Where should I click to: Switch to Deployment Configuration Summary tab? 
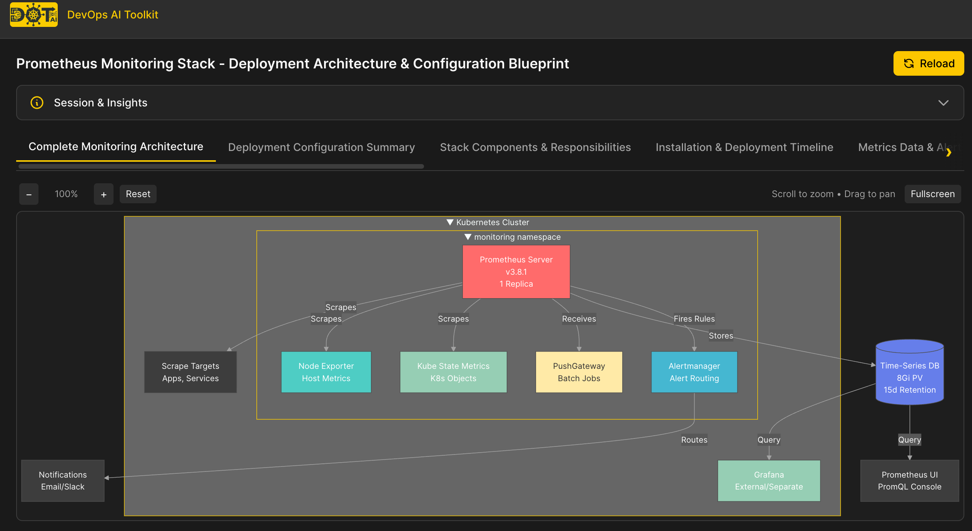pos(321,147)
